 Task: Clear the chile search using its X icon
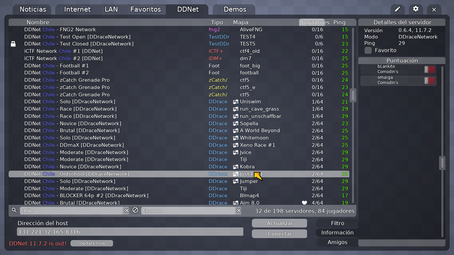tap(126, 211)
